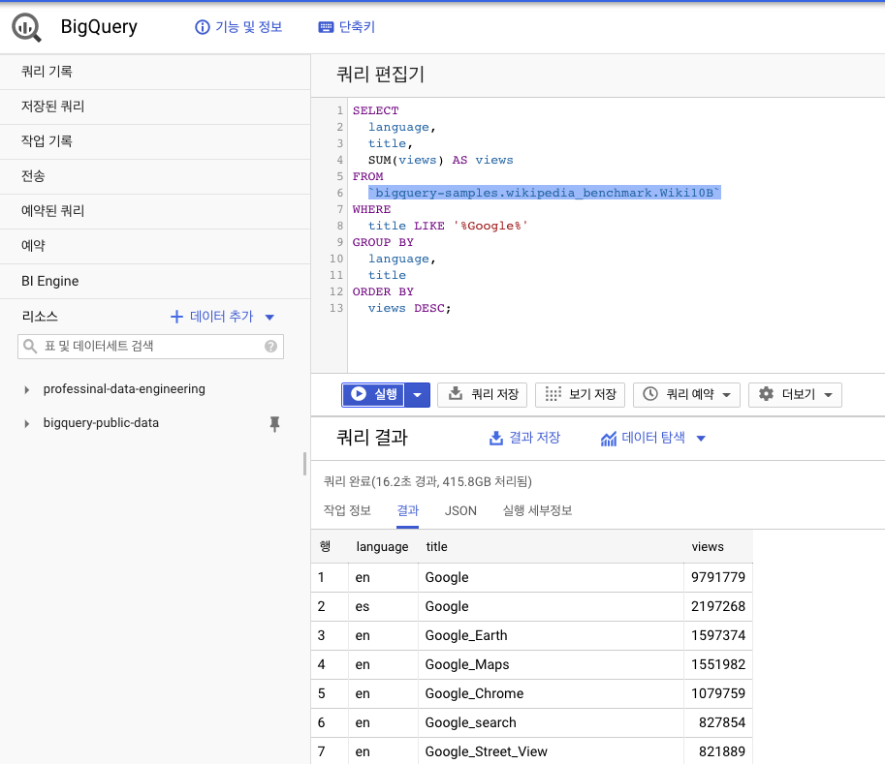
Task: Click the views value 1597374
Action: click(718, 635)
